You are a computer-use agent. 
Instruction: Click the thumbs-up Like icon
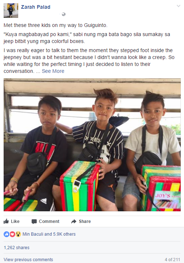pos(6,221)
